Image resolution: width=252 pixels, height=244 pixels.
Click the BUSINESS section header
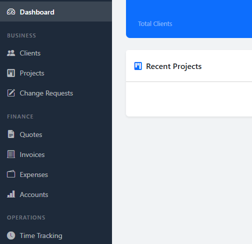click(x=21, y=35)
